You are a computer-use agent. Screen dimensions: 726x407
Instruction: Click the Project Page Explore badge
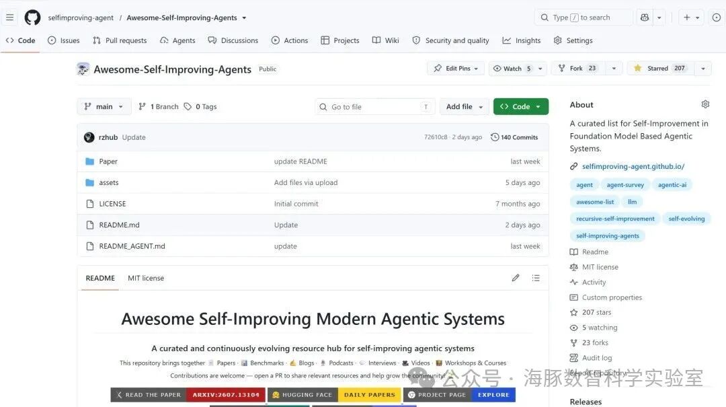click(460, 395)
